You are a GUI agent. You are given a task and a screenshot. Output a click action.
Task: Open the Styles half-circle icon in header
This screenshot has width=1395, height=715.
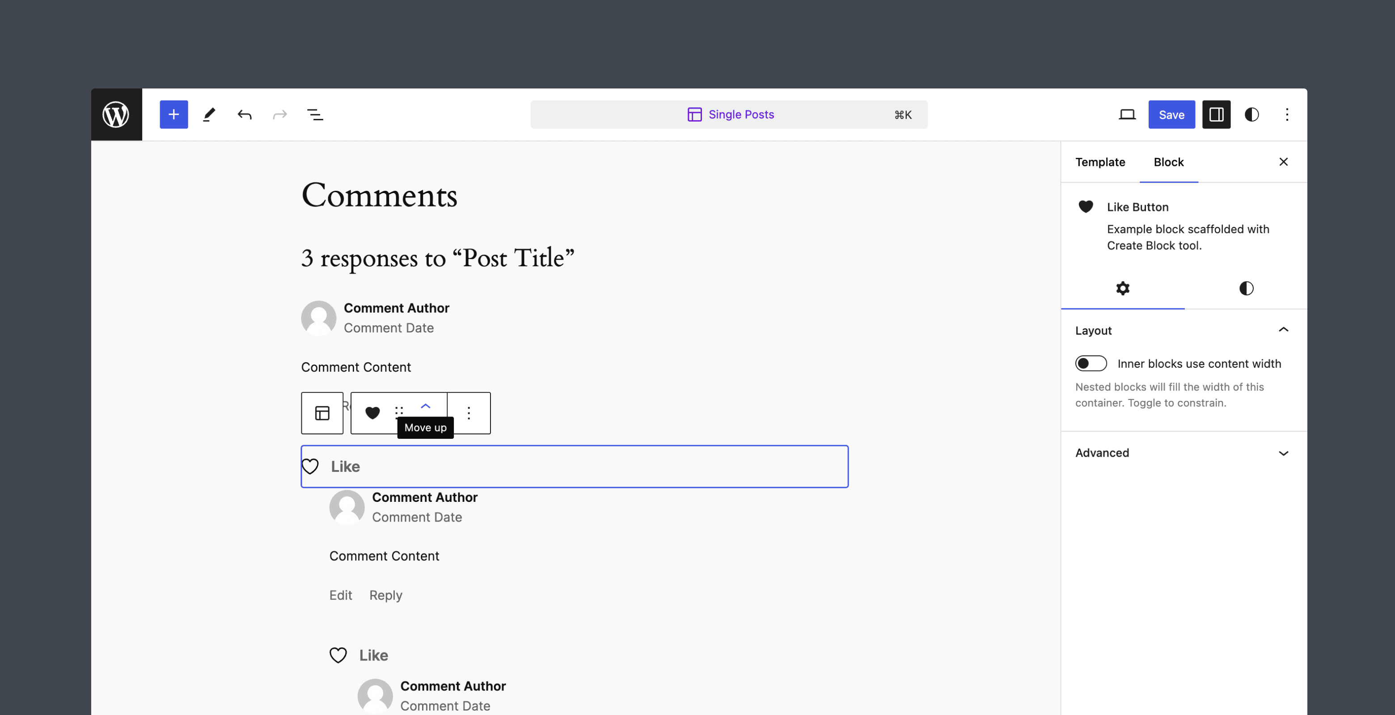(x=1251, y=114)
